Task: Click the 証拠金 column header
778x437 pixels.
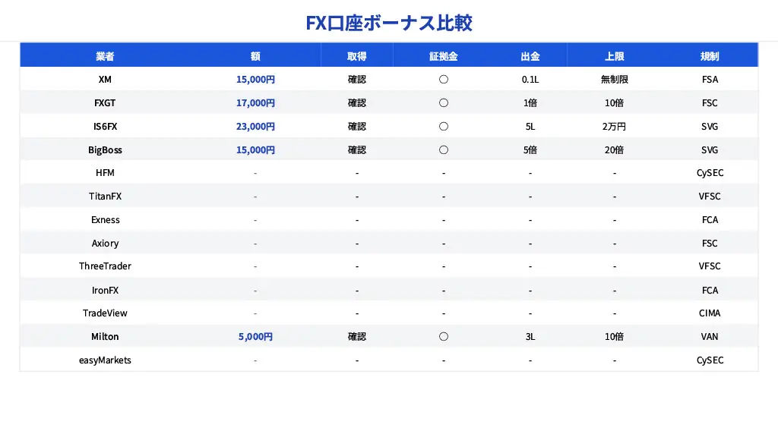Action: pos(444,56)
